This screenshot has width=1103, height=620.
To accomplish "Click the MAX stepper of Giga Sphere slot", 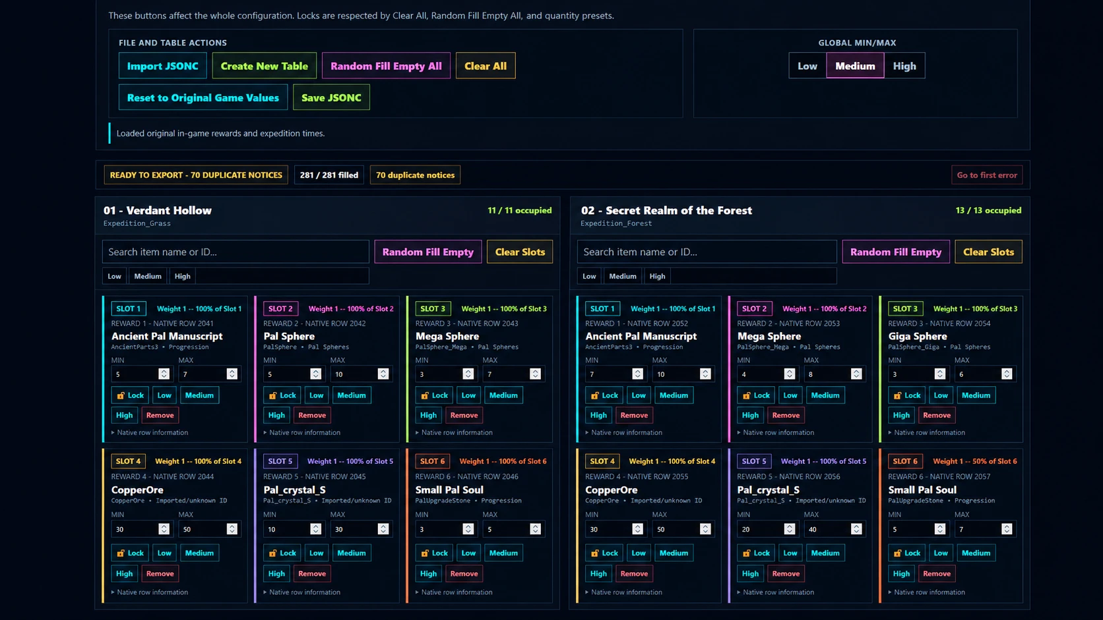I will click(1007, 374).
